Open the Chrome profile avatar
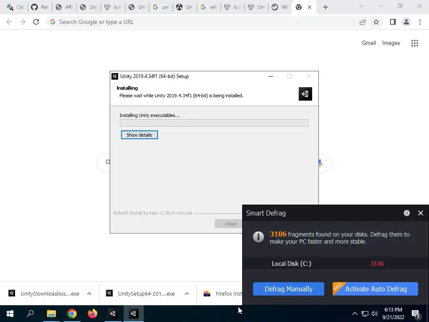 click(406, 22)
